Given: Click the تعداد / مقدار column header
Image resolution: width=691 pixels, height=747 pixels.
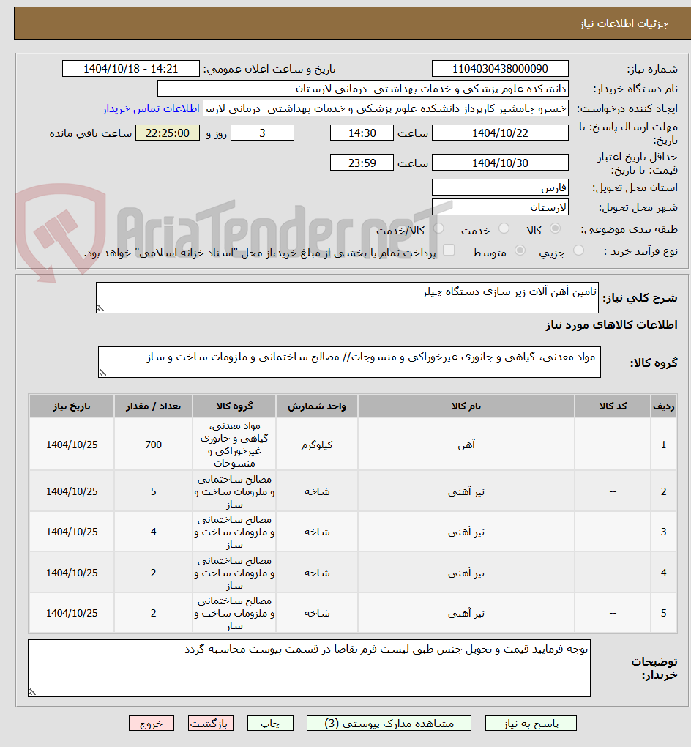Looking at the screenshot, I should point(153,406).
